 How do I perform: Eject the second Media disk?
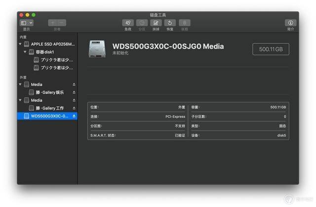pyautogui.click(x=74, y=100)
